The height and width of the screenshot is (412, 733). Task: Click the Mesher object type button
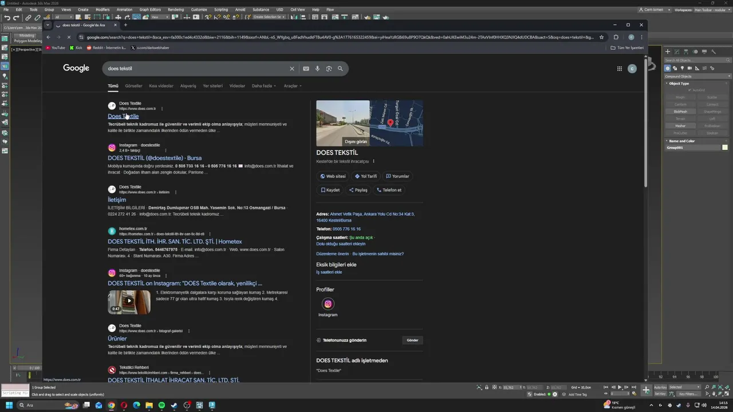[680, 126]
